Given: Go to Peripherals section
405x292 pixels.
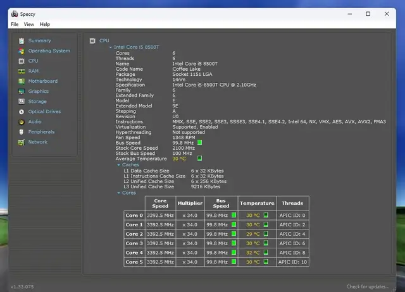Looking at the screenshot, I should pyautogui.click(x=41, y=132).
